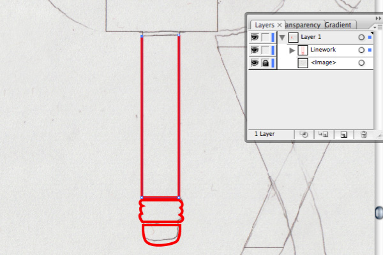Collapse panel with double-arrow icon
This screenshot has height=255, width=383.
coord(378,18)
